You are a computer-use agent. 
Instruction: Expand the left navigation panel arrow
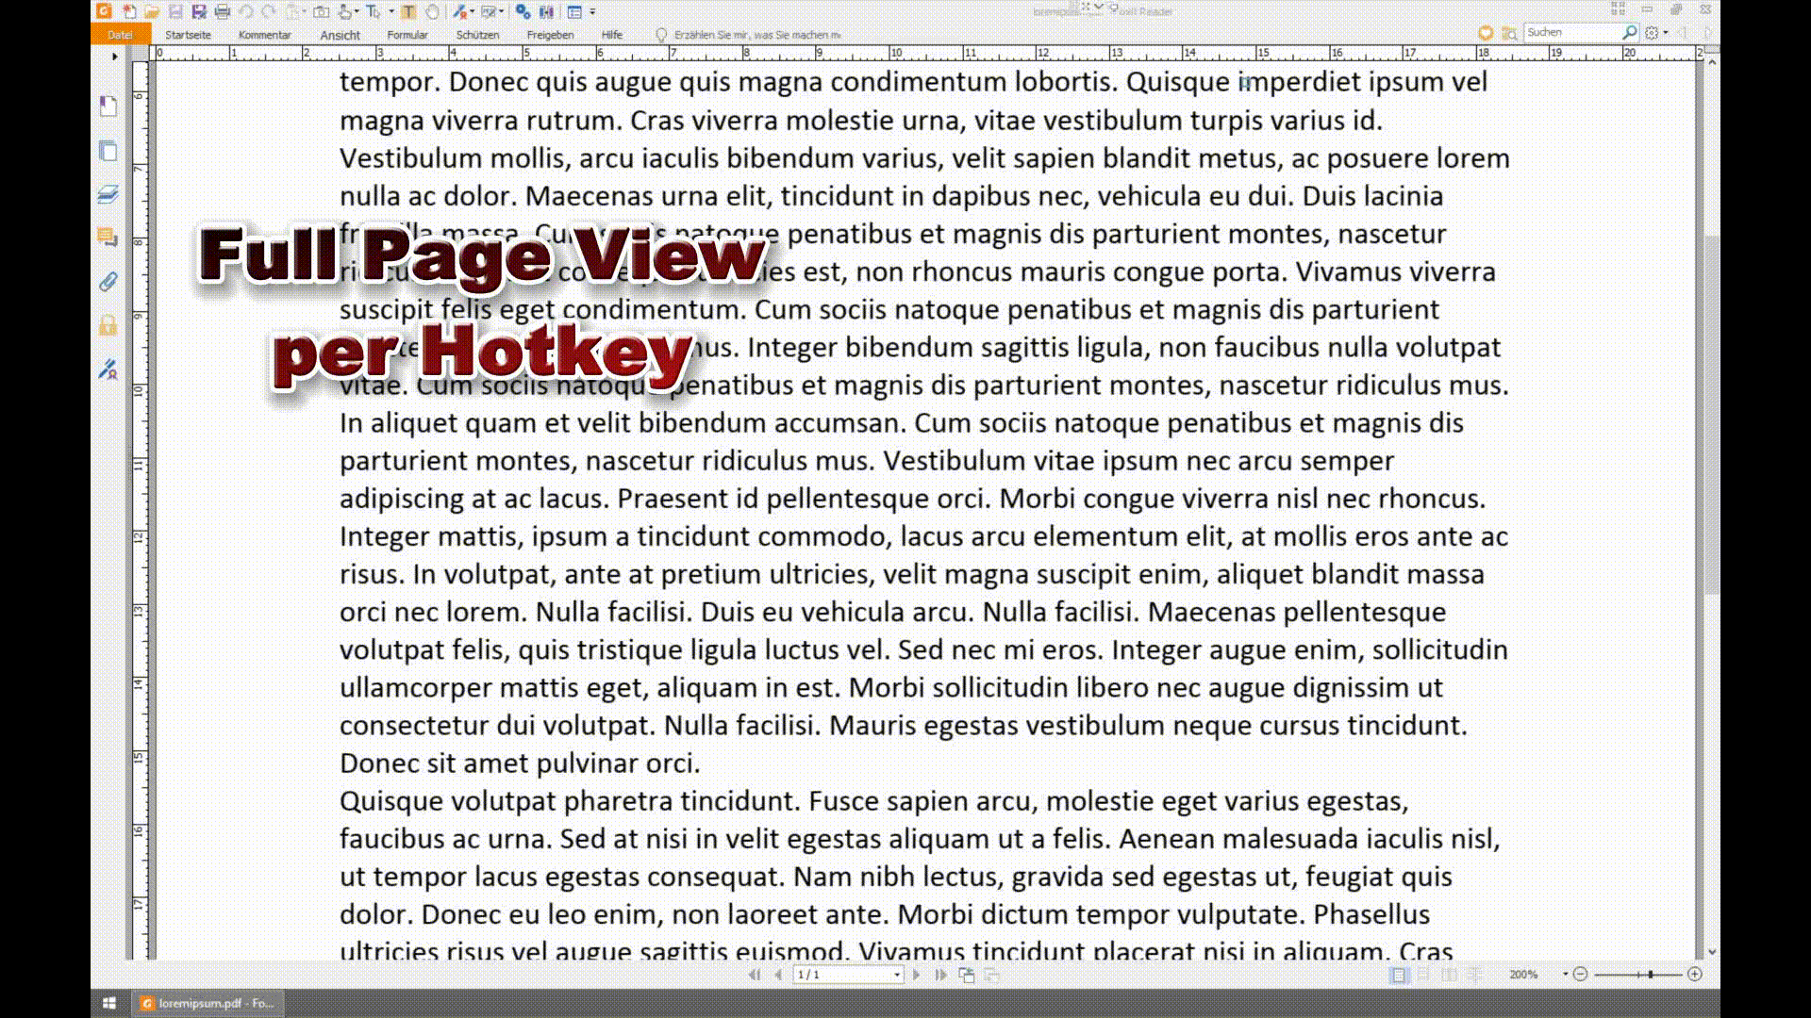[115, 57]
